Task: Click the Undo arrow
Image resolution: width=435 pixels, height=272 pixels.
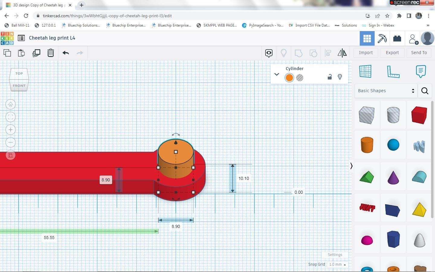Action: 66,53
